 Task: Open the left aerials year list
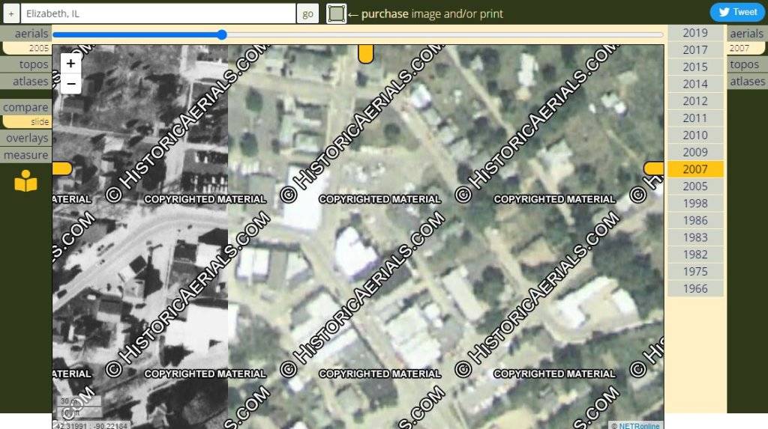pos(26,34)
